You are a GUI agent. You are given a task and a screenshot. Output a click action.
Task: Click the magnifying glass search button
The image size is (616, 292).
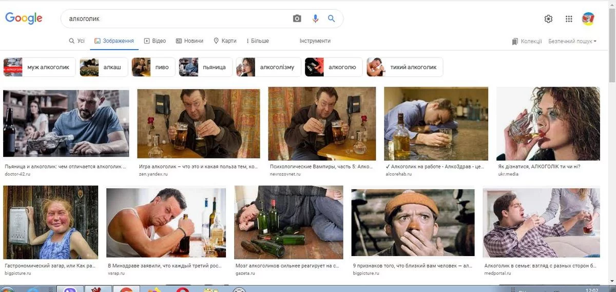pyautogui.click(x=332, y=18)
